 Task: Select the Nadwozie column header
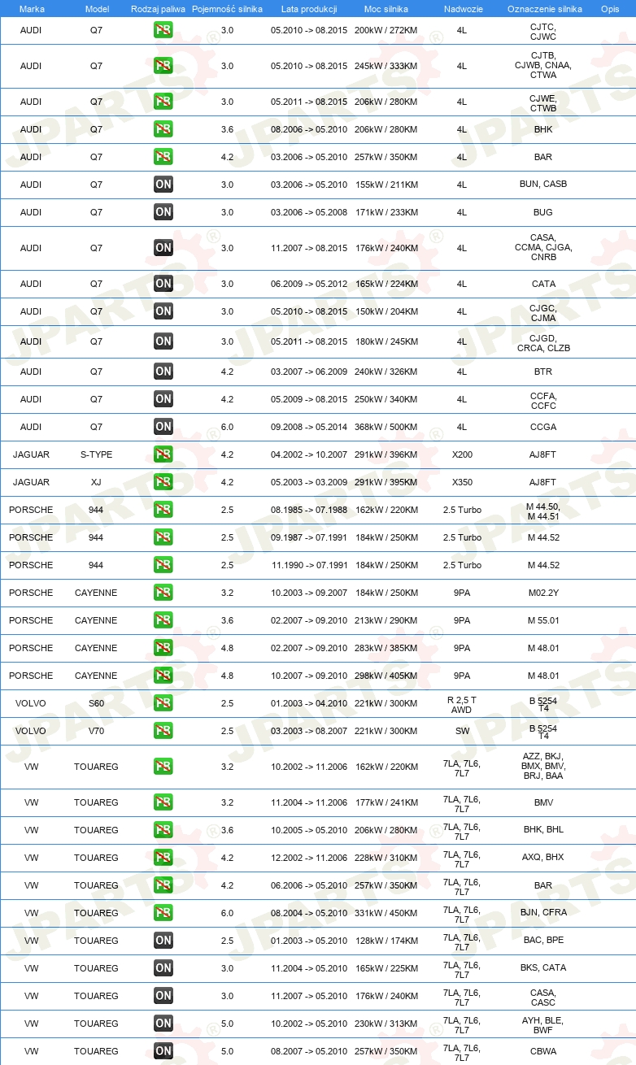(x=462, y=8)
